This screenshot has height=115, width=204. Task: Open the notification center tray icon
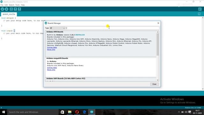coord(190,112)
